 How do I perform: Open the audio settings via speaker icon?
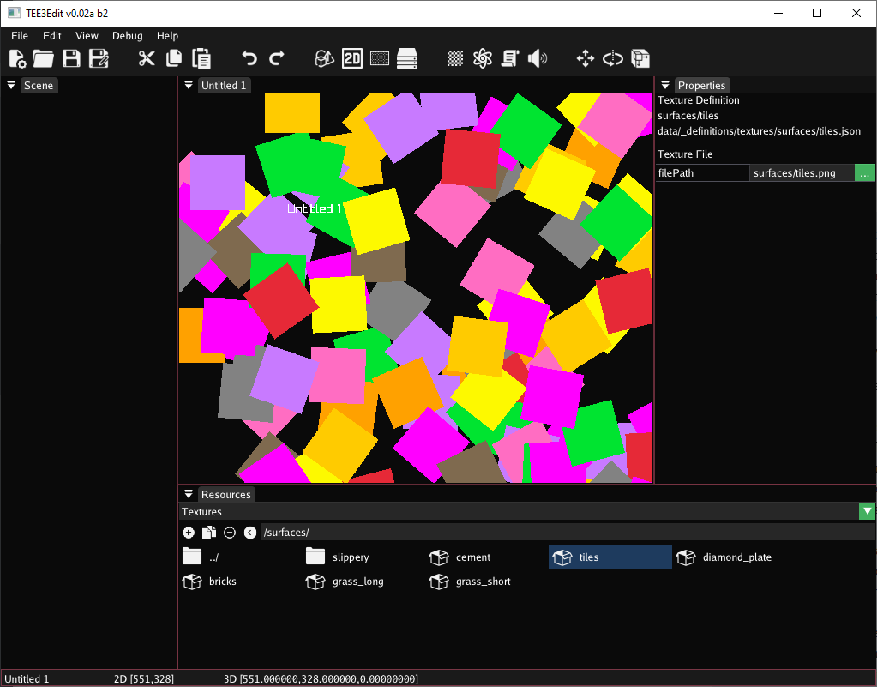(537, 58)
